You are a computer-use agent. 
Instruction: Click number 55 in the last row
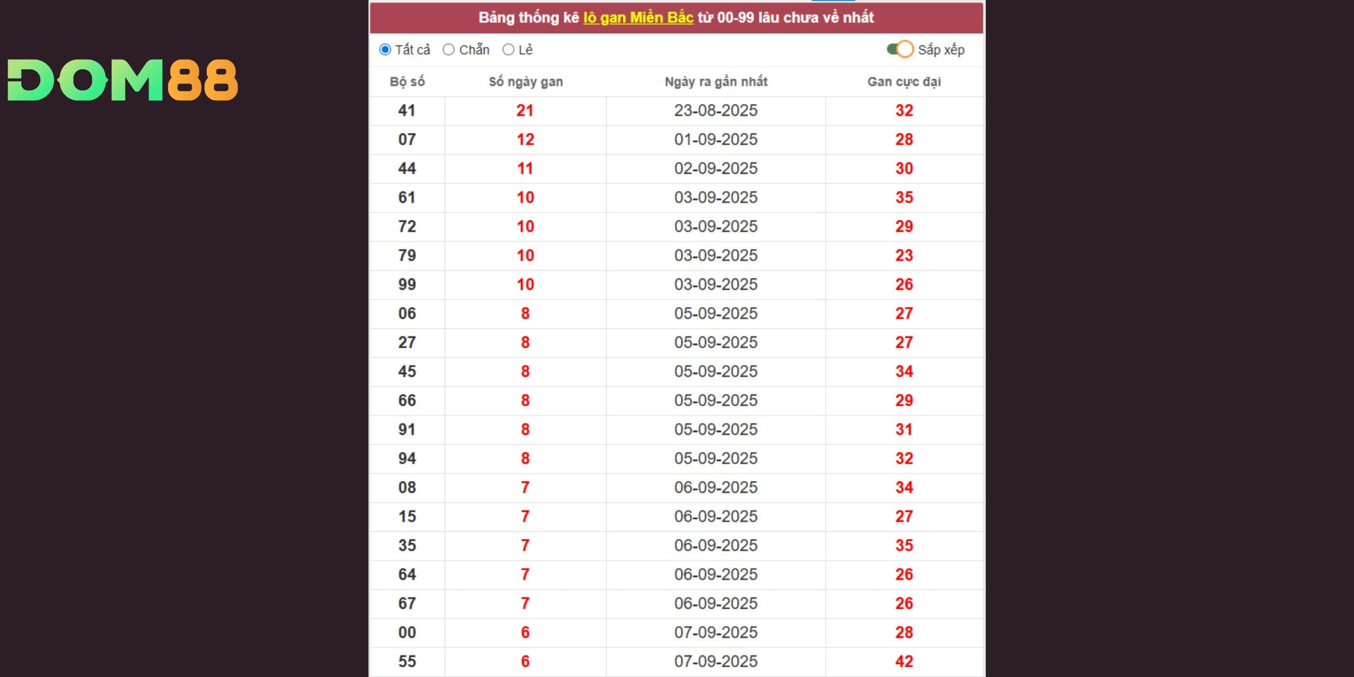click(407, 661)
